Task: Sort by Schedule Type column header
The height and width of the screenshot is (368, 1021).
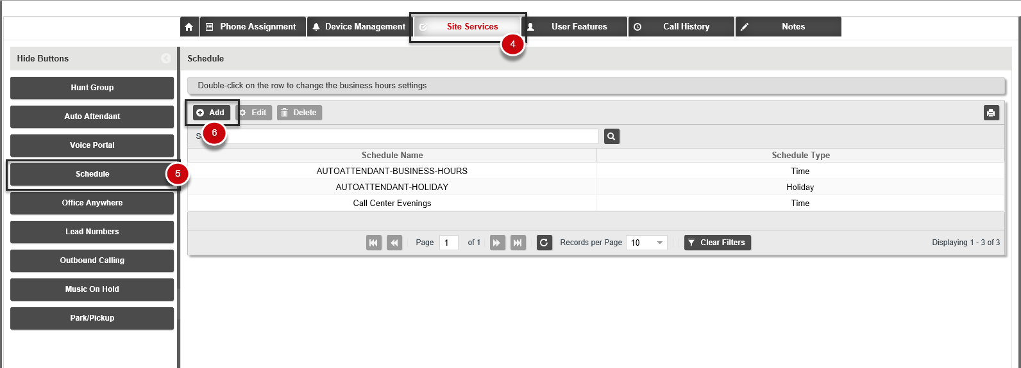Action: 800,155
